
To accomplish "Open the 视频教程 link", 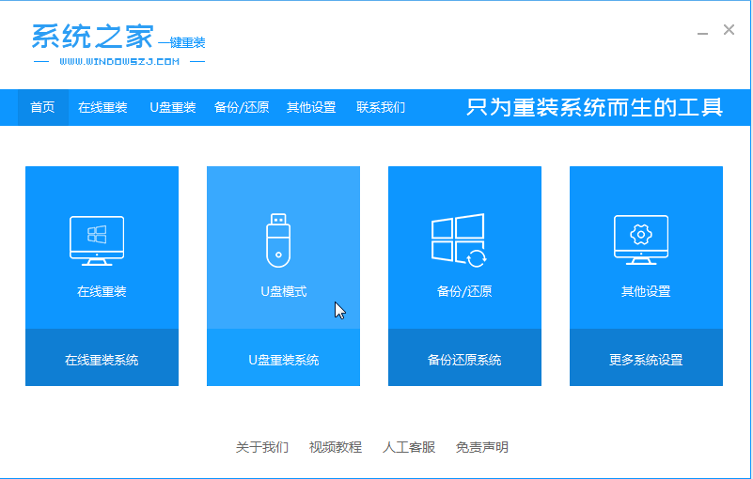I will coord(336,447).
